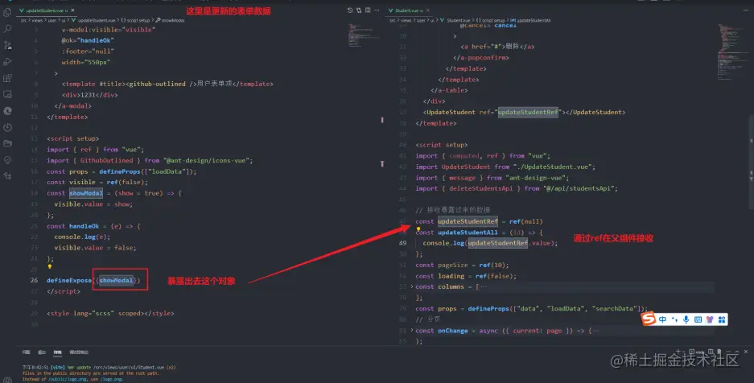This screenshot has height=383, width=754.
Task: Click the Edge browser tools icon in activity bar
Action: pyautogui.click(x=7, y=111)
